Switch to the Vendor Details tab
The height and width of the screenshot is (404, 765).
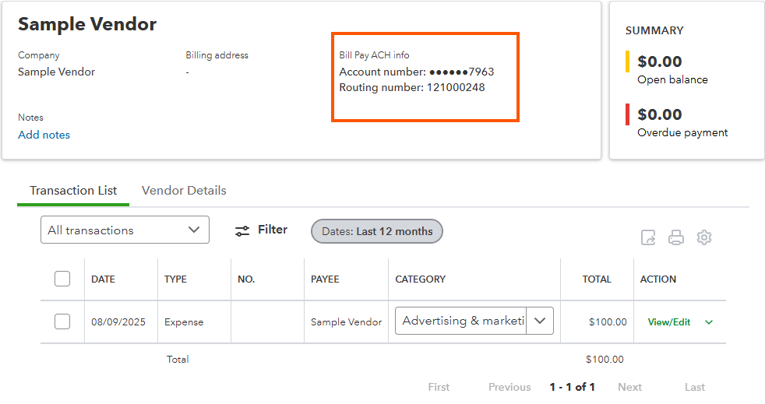(x=184, y=191)
